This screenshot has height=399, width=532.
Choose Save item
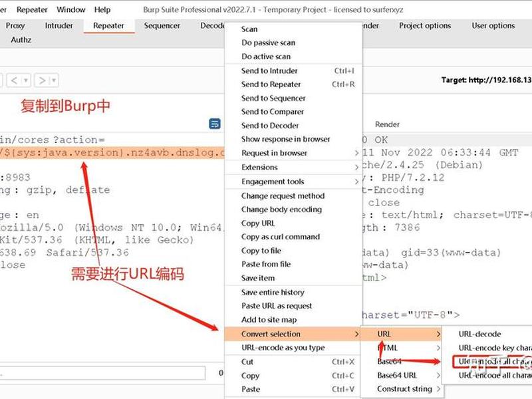(293, 278)
